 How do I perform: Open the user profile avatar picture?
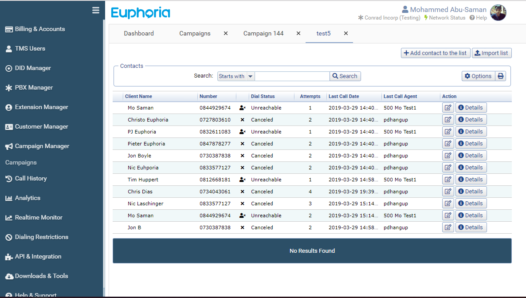point(498,13)
